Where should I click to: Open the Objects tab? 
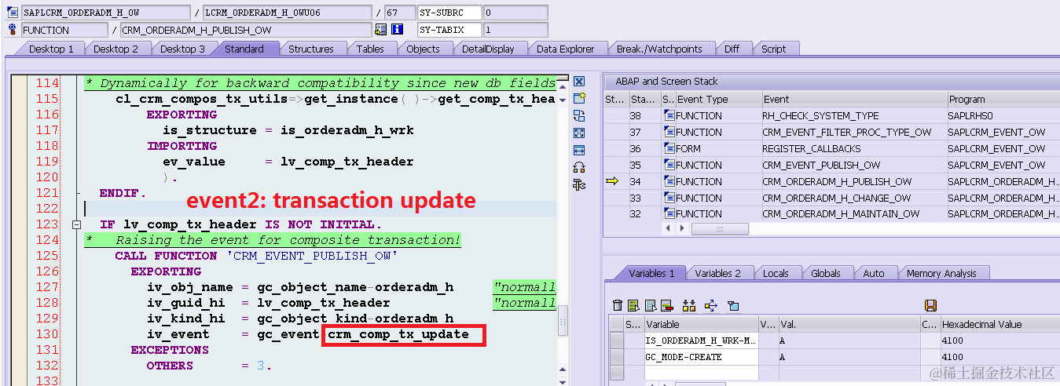tap(423, 49)
